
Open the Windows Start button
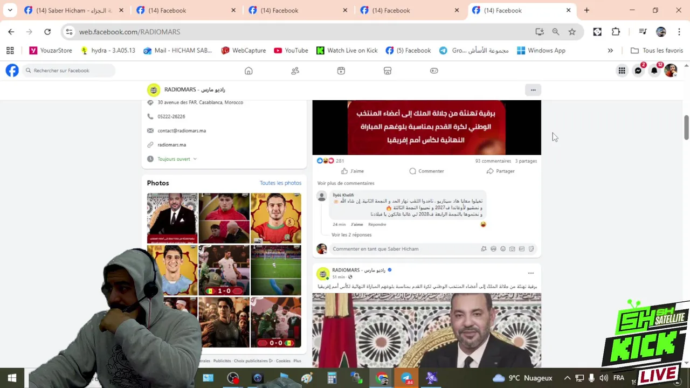(12, 378)
